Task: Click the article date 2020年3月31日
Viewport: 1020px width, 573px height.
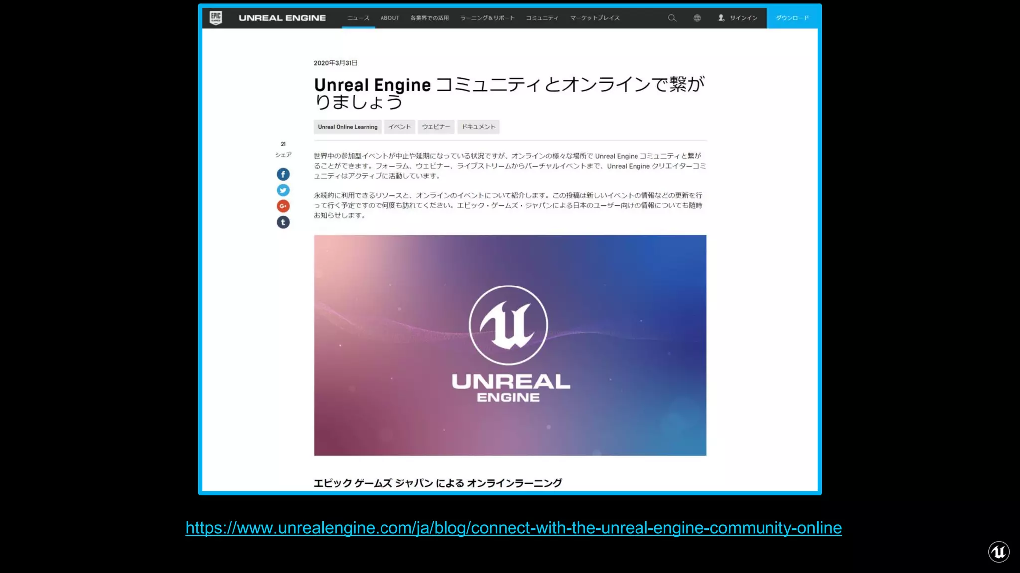Action: (335, 63)
